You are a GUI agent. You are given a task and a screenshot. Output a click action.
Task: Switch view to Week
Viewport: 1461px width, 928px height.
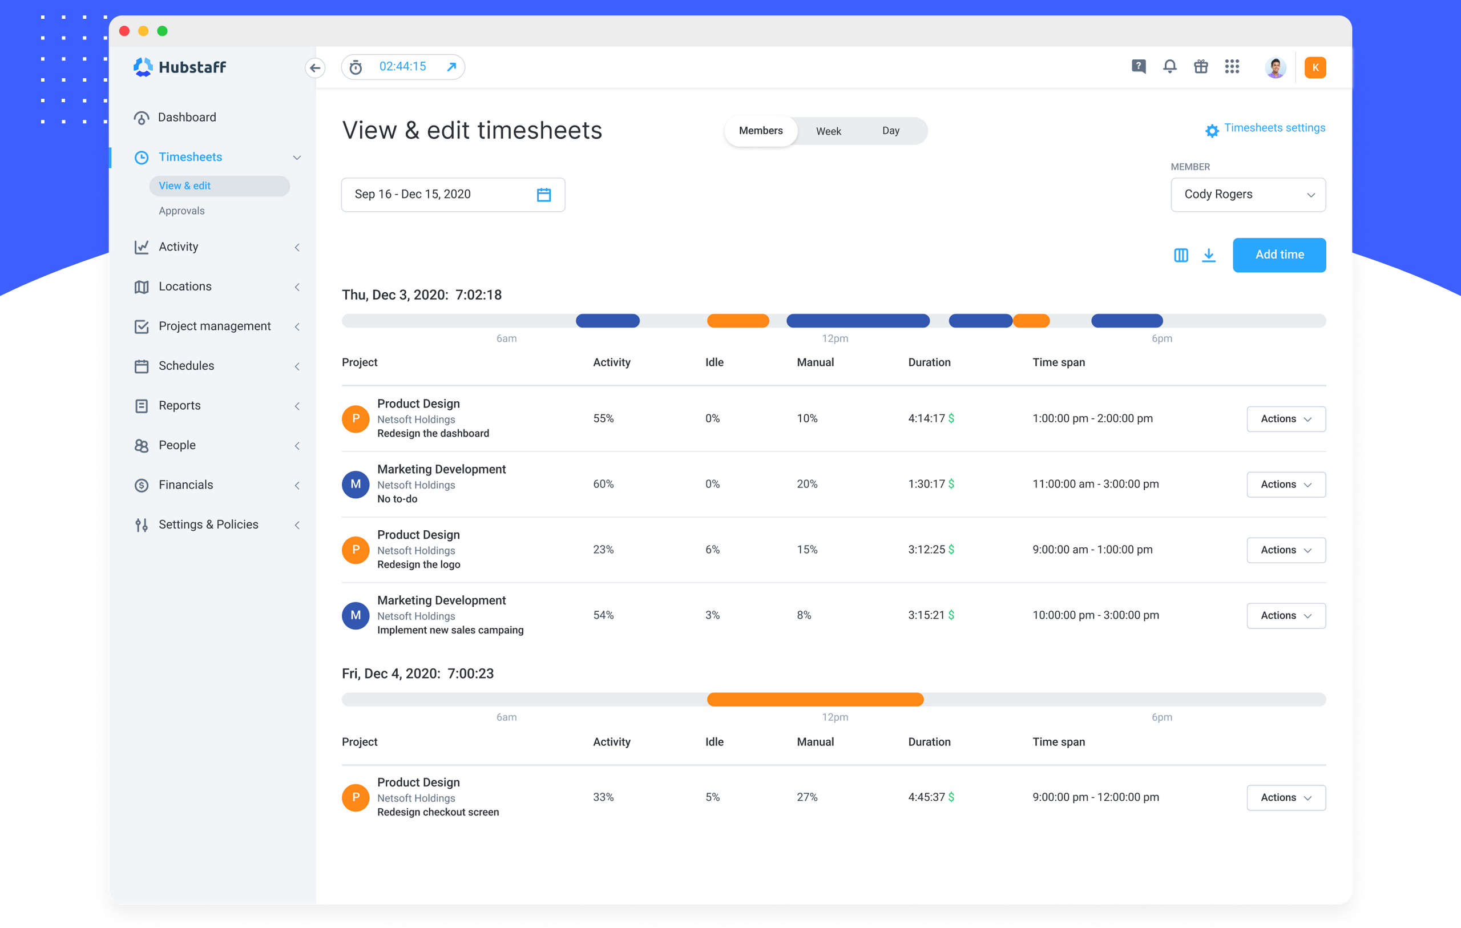click(828, 131)
